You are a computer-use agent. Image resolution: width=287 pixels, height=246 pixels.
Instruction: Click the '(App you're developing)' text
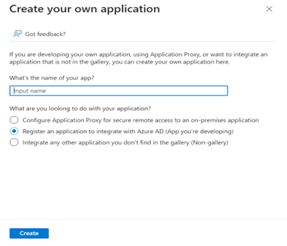pos(199,131)
